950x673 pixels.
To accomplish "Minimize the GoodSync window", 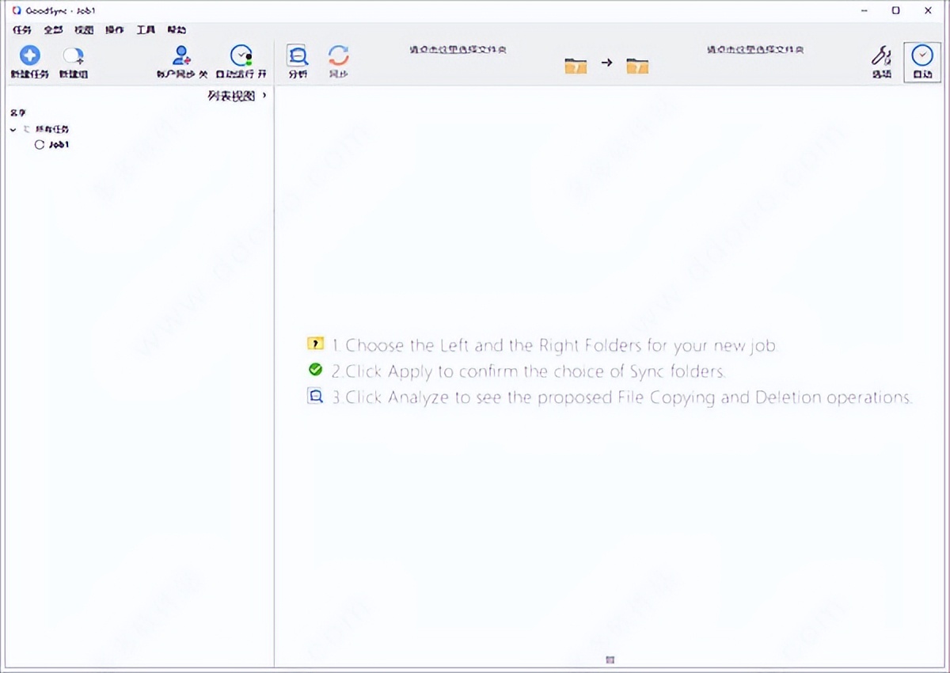I will click(x=863, y=10).
